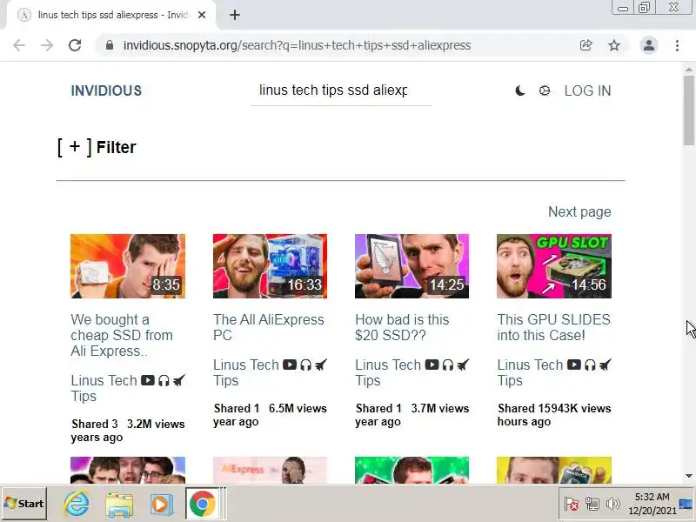Open Linus Tech Tips channel under cheap SSD video
This screenshot has width=696, height=522.
tap(104, 388)
